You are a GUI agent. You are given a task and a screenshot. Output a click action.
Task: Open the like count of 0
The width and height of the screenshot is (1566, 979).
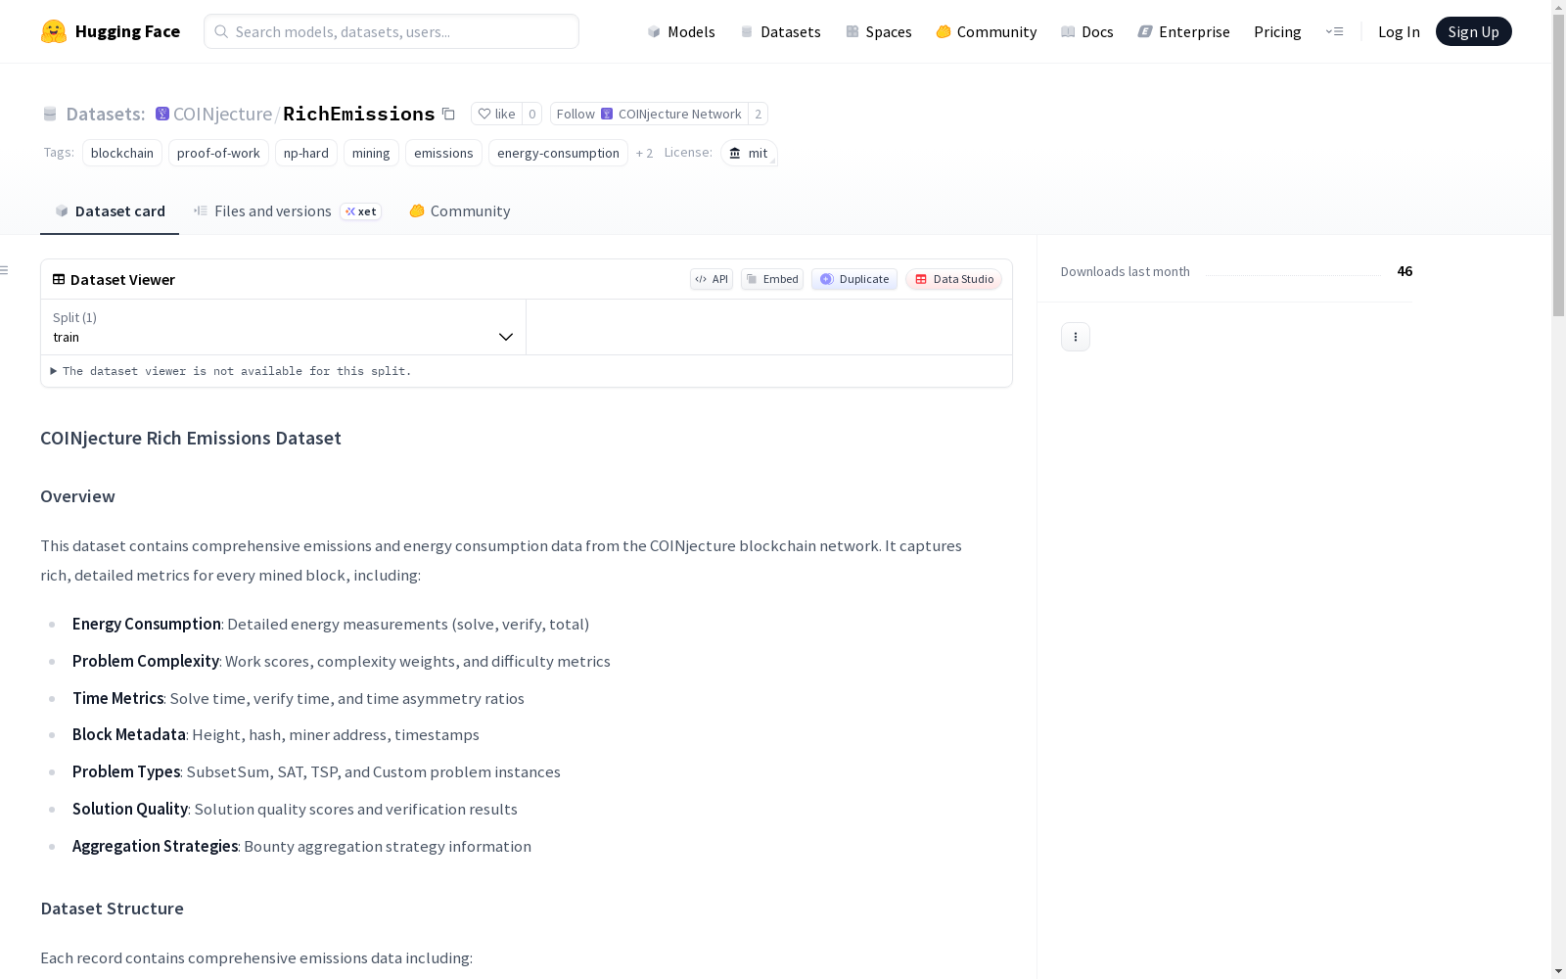(532, 114)
